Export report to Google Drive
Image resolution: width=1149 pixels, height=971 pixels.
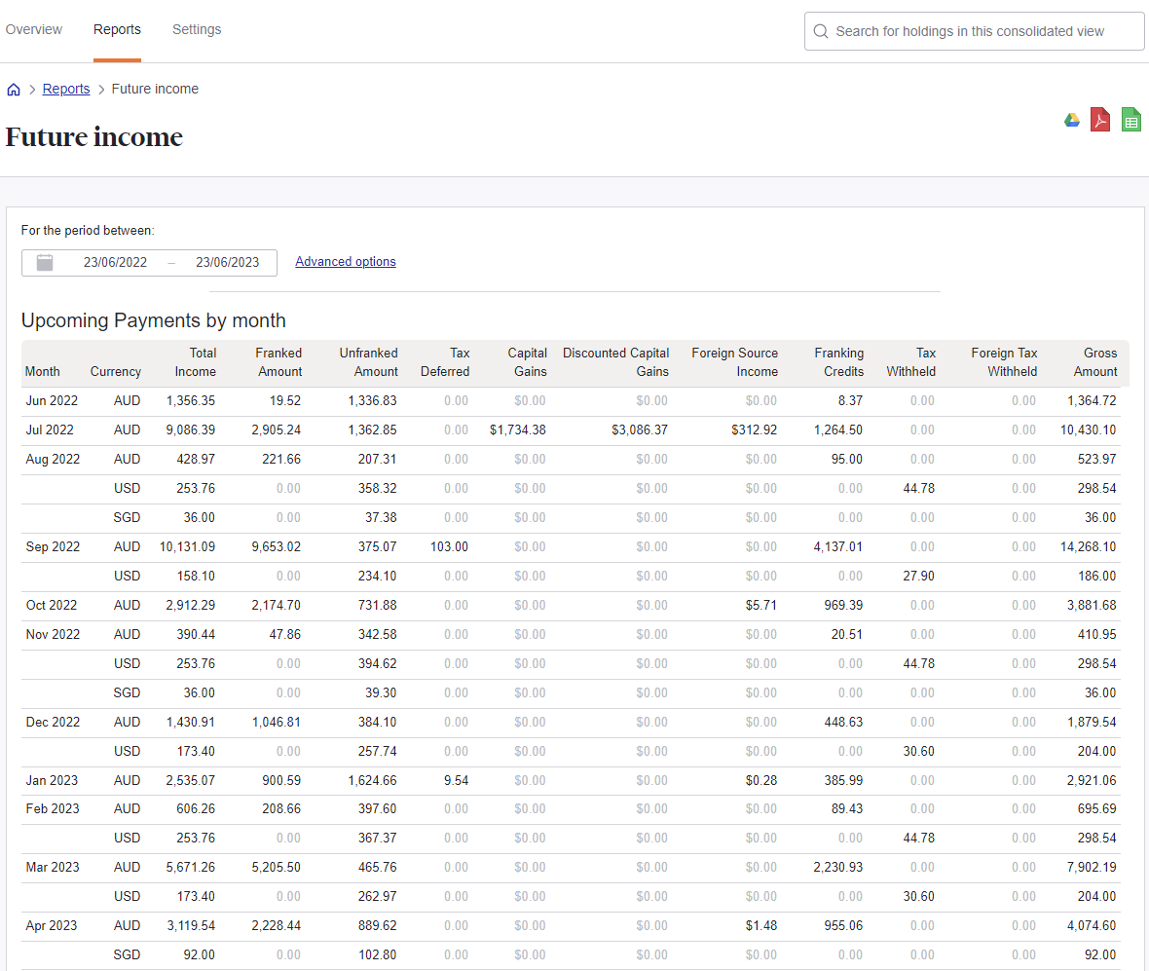tap(1071, 119)
